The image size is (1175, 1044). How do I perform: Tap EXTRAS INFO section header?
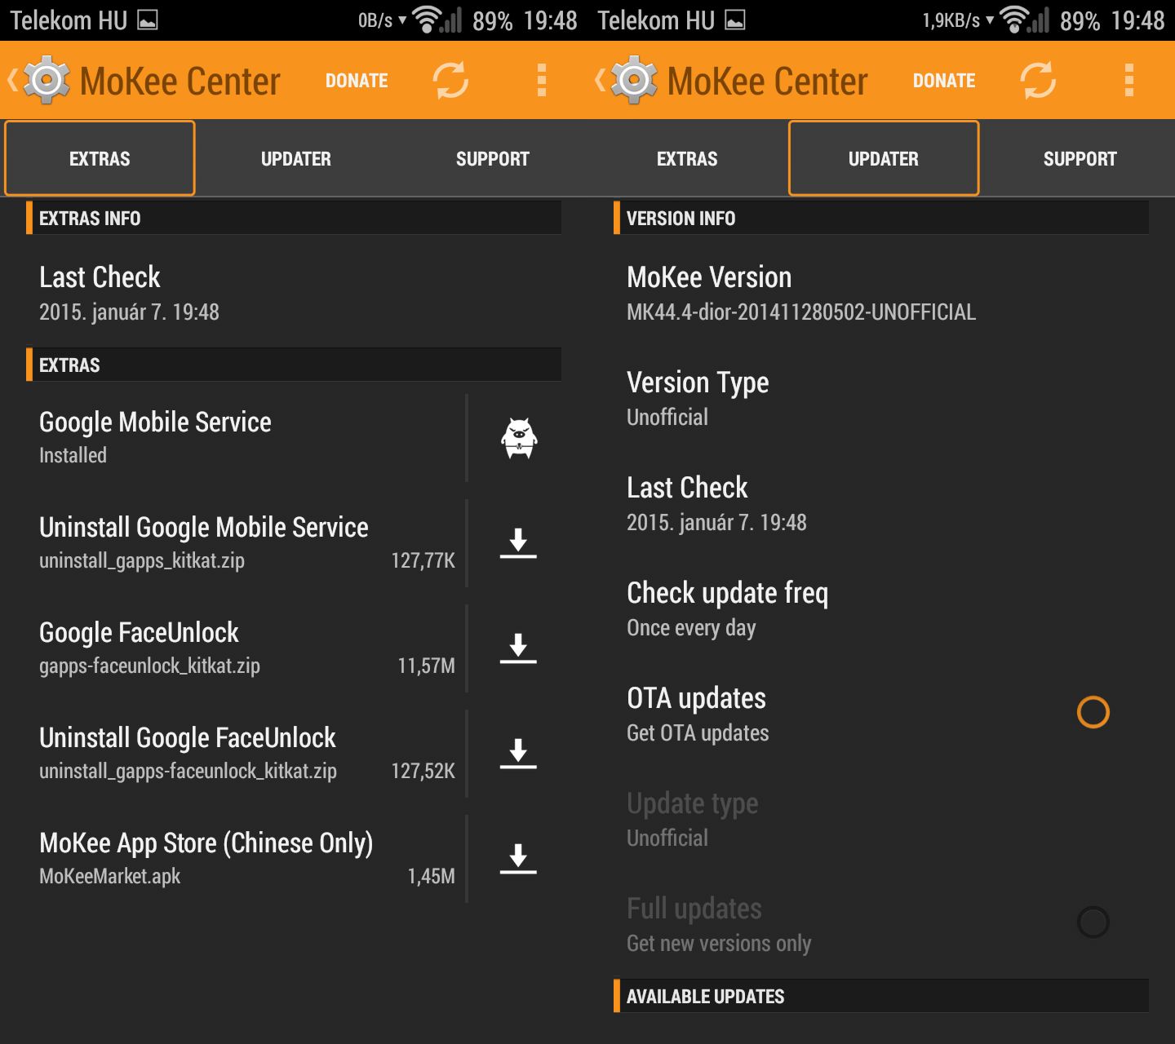point(294,218)
